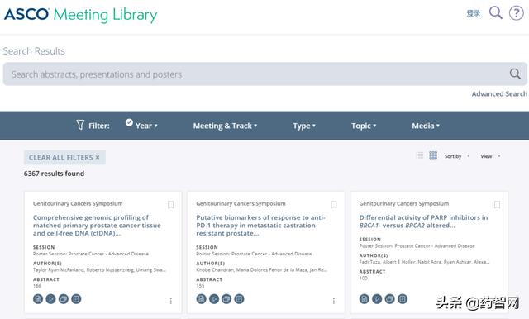Switch to grid view layout icon
Viewport: 529px width, 319px height.
pos(433,155)
